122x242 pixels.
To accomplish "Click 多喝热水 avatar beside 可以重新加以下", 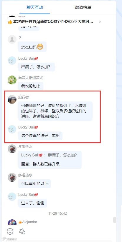I will click(x=12, y=177).
